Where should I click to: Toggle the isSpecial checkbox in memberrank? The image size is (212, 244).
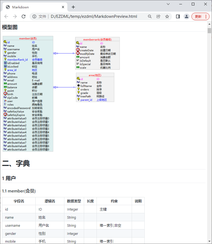[x=78, y=64]
